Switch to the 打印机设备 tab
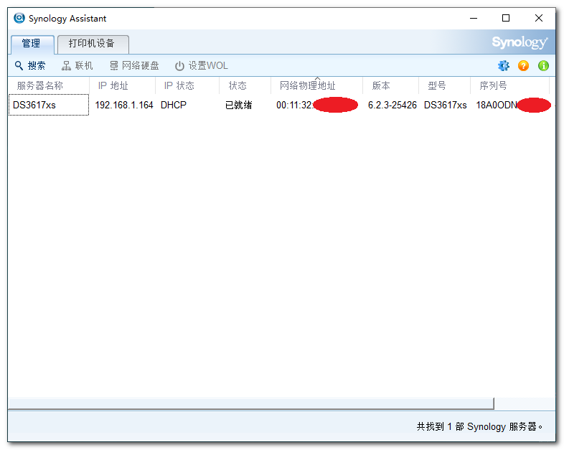 [x=93, y=44]
